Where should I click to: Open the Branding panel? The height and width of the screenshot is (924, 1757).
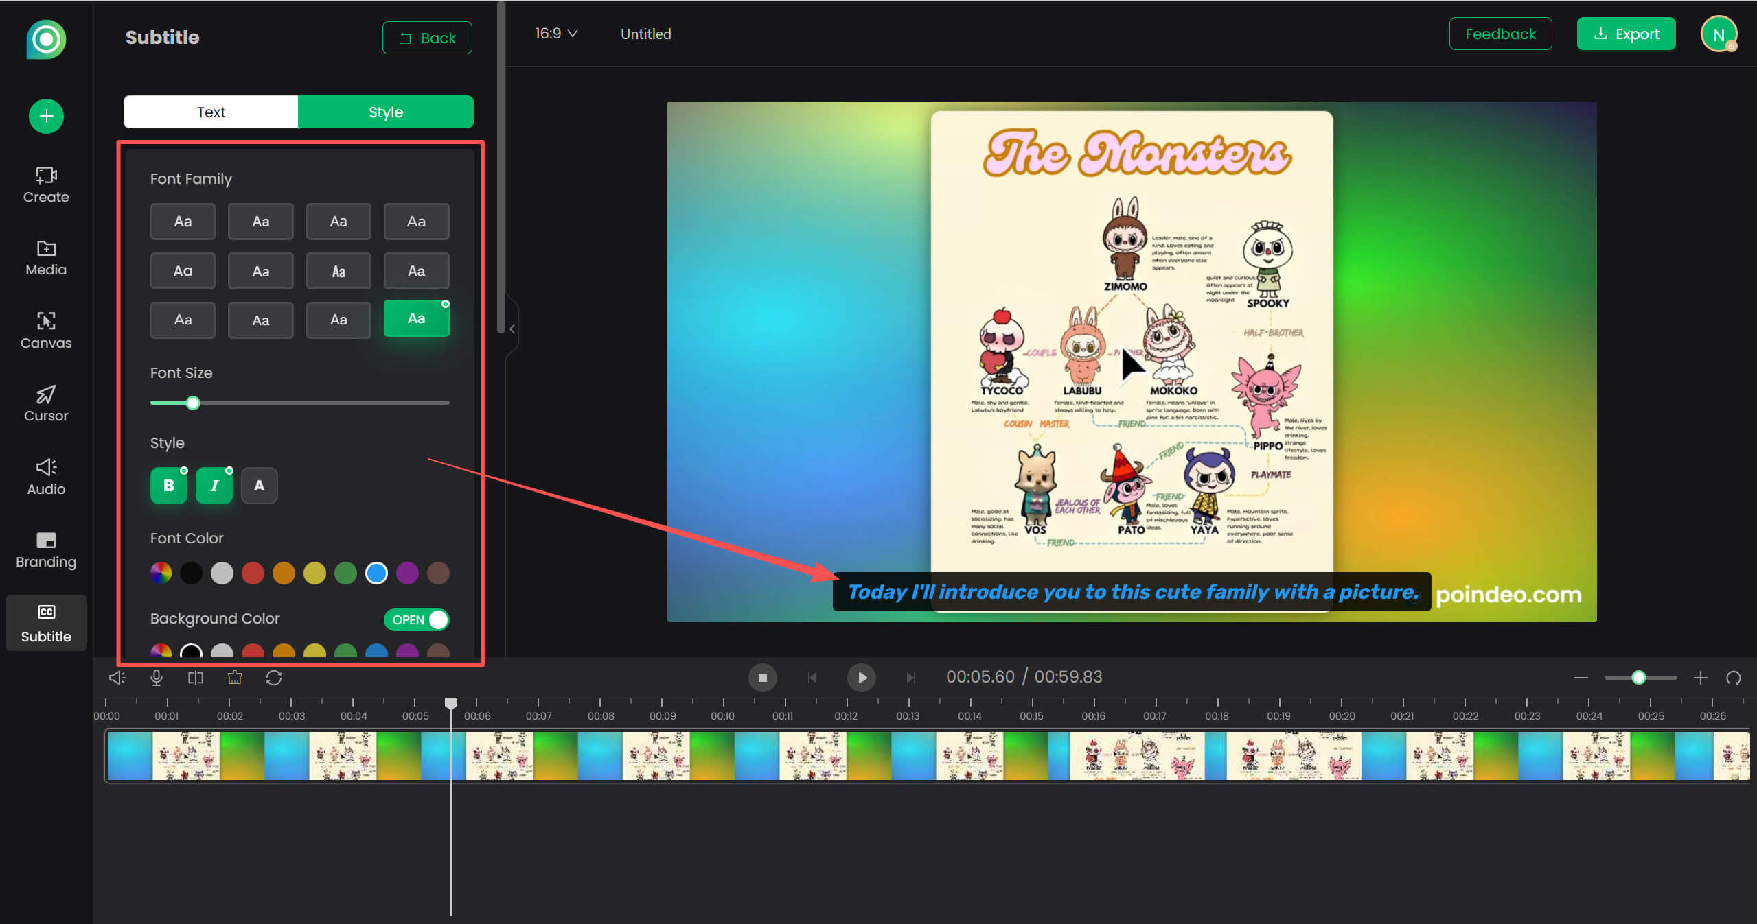(45, 549)
